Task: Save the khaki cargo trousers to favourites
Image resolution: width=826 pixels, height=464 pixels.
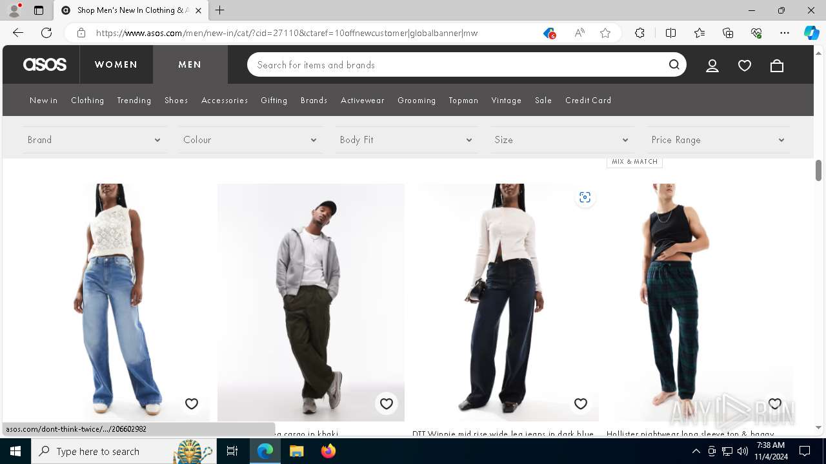Action: tap(387, 404)
